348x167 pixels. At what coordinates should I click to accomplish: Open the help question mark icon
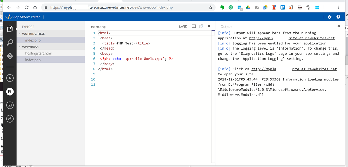coord(338,17)
